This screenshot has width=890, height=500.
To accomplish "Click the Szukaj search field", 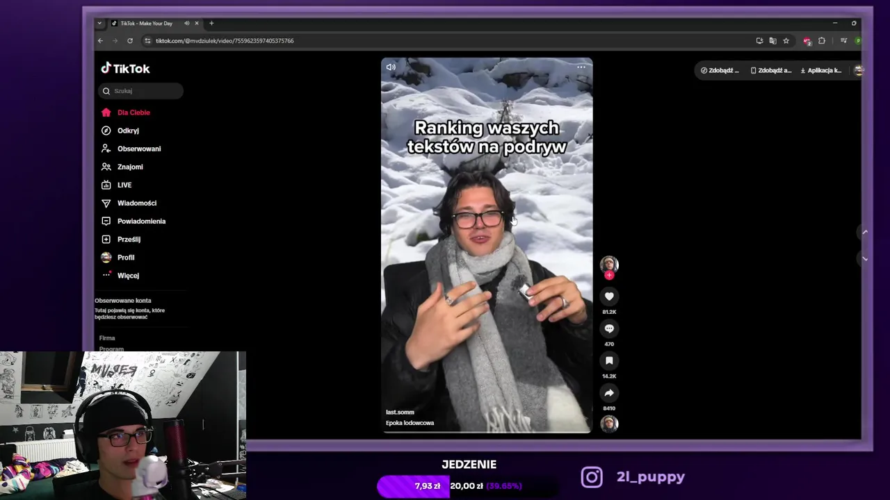I will [141, 91].
